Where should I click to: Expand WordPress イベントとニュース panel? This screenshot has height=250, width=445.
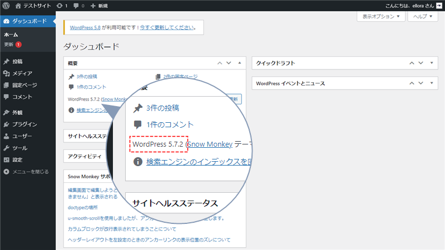coord(432,83)
